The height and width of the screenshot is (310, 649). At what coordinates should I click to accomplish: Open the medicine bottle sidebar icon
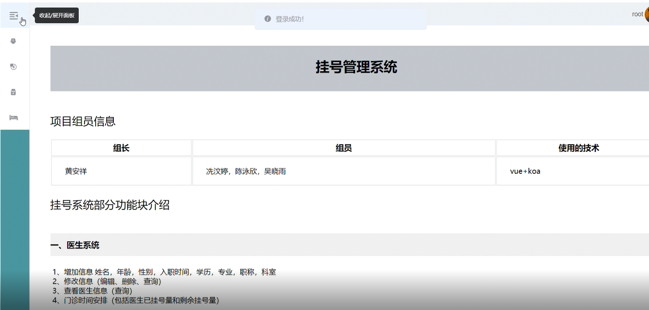13,92
